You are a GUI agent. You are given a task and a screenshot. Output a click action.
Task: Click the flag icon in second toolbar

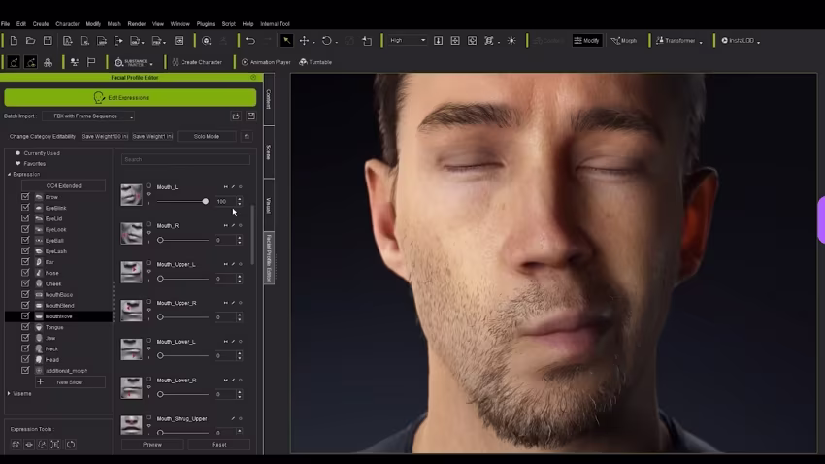tap(91, 62)
